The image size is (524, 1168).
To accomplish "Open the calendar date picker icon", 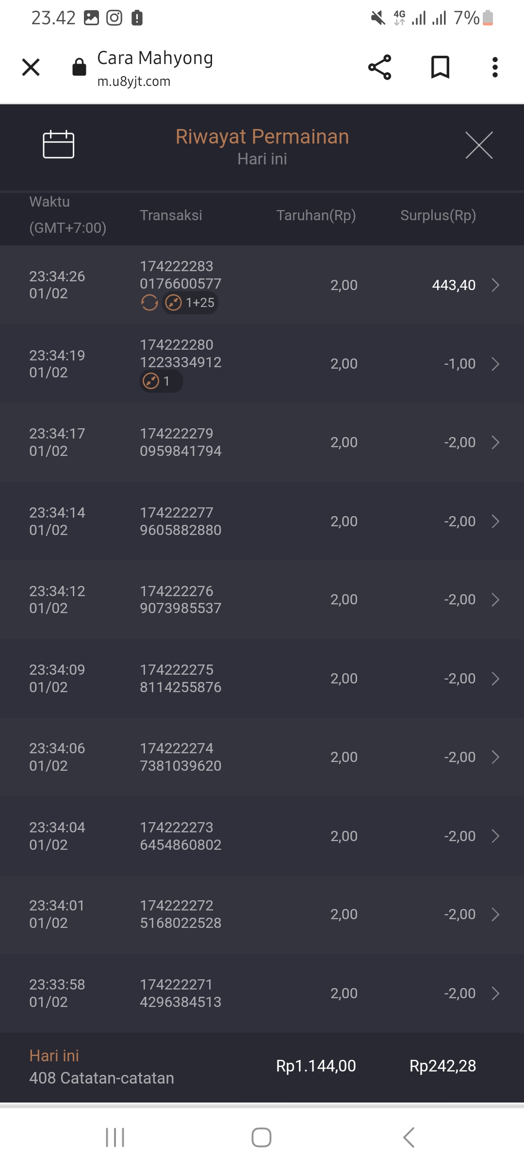I will pyautogui.click(x=58, y=145).
